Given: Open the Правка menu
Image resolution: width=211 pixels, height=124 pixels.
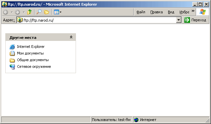Looking at the screenshot, I should point(157,12).
